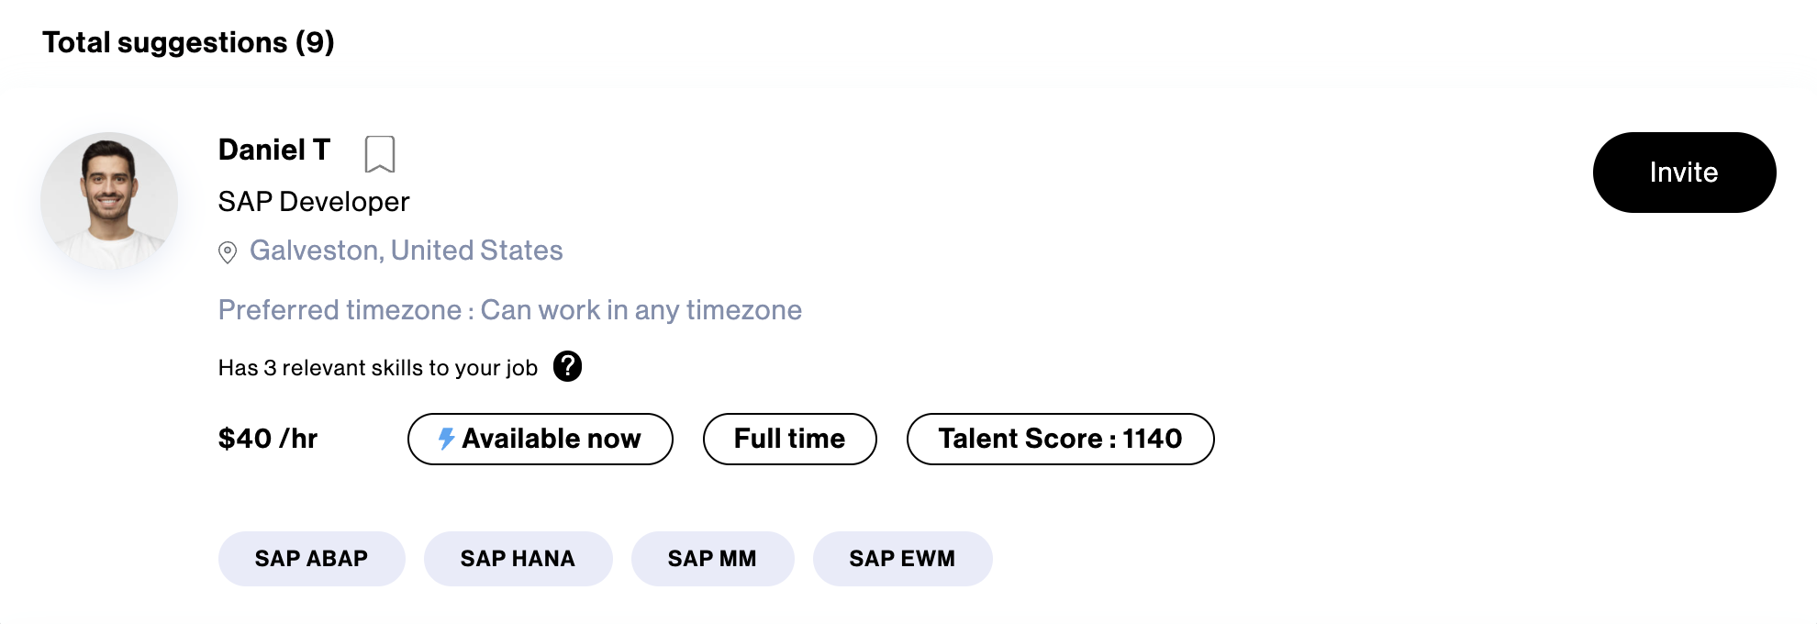Image resolution: width=1817 pixels, height=624 pixels.
Task: Select the Available now badge
Action: click(x=540, y=439)
